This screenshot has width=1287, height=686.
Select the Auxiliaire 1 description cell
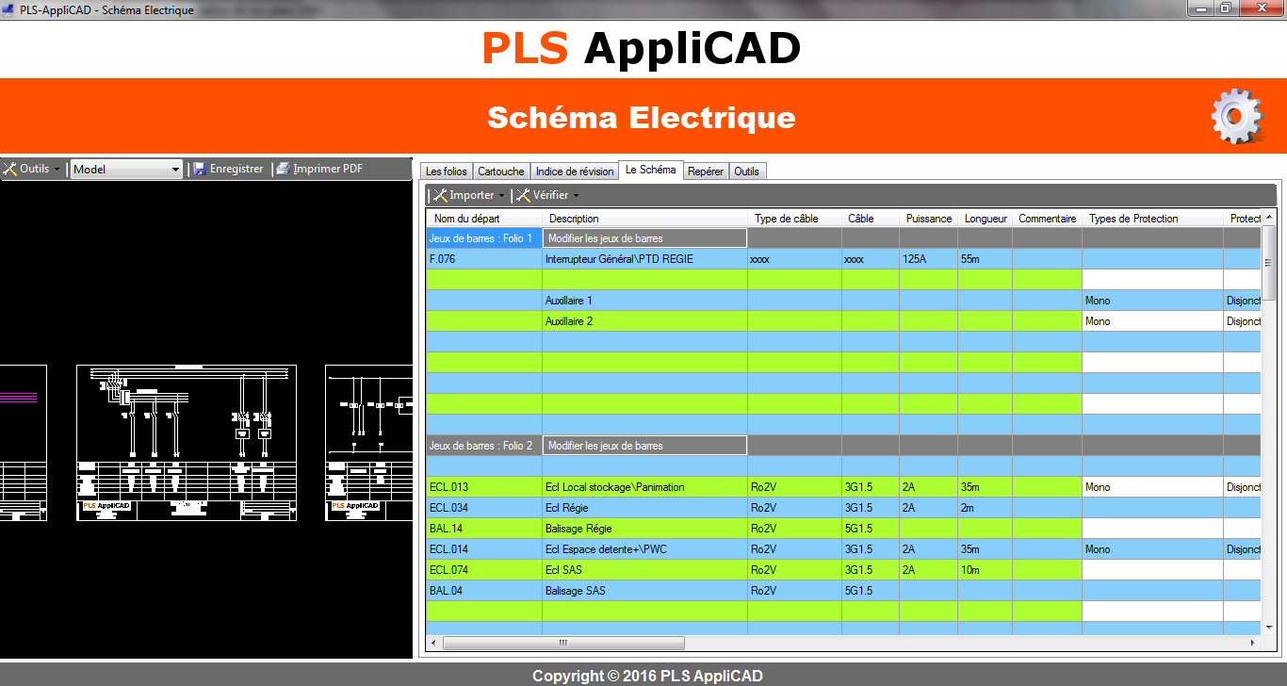tap(644, 301)
